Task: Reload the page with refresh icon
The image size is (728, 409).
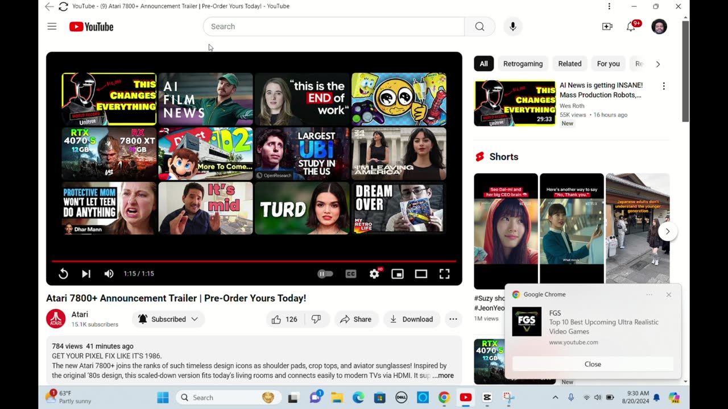Action: [x=63, y=6]
